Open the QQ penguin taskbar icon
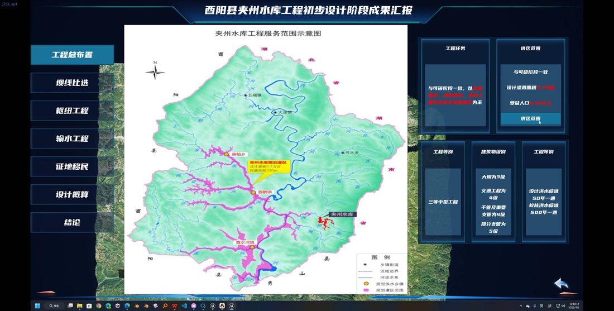The image size is (614, 311). 222,306
